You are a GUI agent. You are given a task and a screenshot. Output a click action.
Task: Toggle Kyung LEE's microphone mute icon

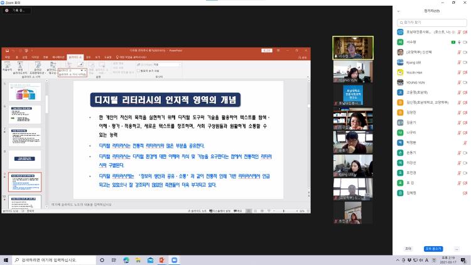click(x=458, y=62)
